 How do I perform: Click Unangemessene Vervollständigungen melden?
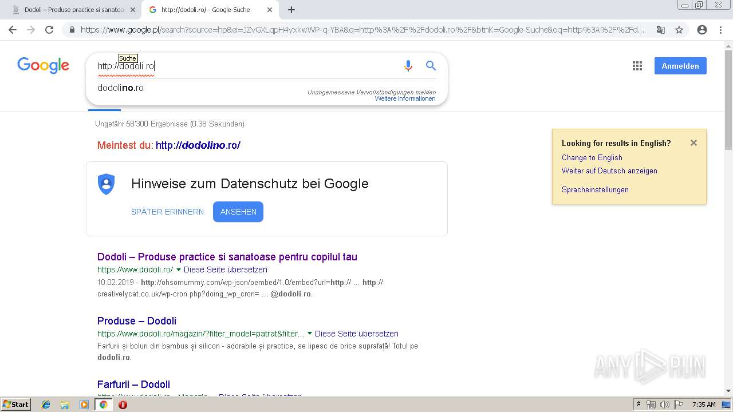pos(372,92)
